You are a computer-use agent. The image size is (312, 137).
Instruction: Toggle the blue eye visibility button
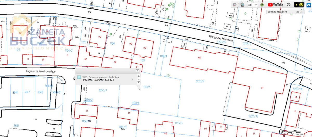click(309, 5)
